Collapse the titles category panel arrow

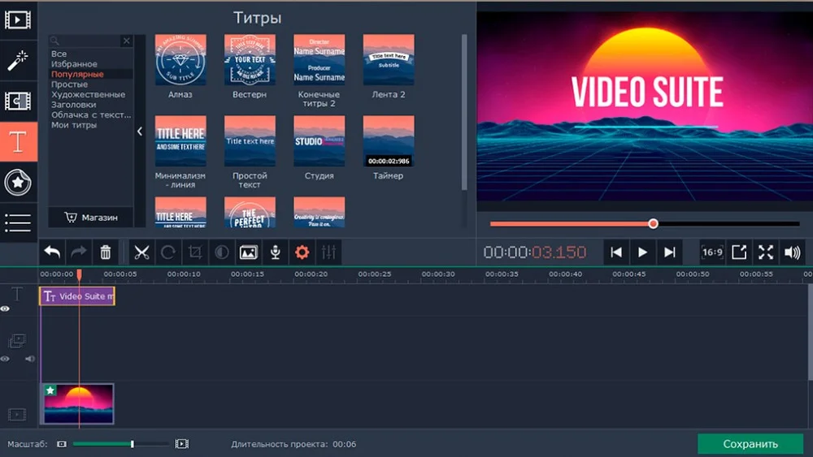pyautogui.click(x=139, y=131)
